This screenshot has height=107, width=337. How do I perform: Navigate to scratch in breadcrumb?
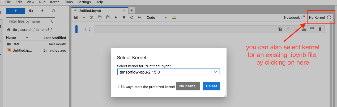click(x=27, y=30)
